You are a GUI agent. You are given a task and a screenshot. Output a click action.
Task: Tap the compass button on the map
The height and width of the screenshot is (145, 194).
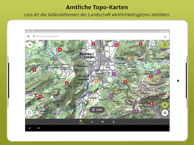pos(30,45)
